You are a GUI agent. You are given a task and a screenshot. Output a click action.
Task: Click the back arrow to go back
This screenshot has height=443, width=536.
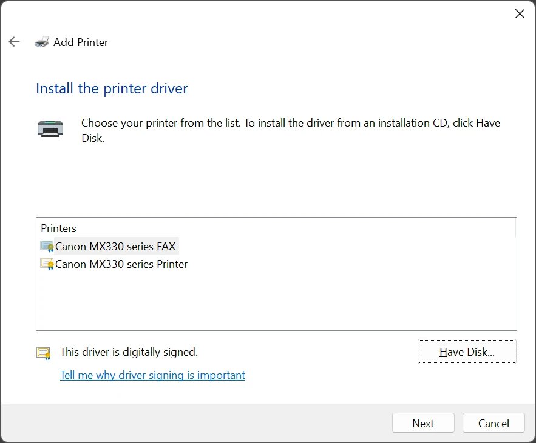(x=14, y=41)
